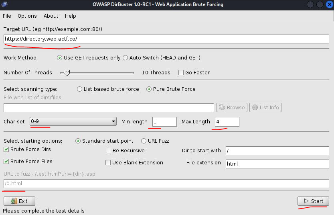Maximize the DirBuster window
The height and width of the screenshot is (215, 334).
coord(320,4)
